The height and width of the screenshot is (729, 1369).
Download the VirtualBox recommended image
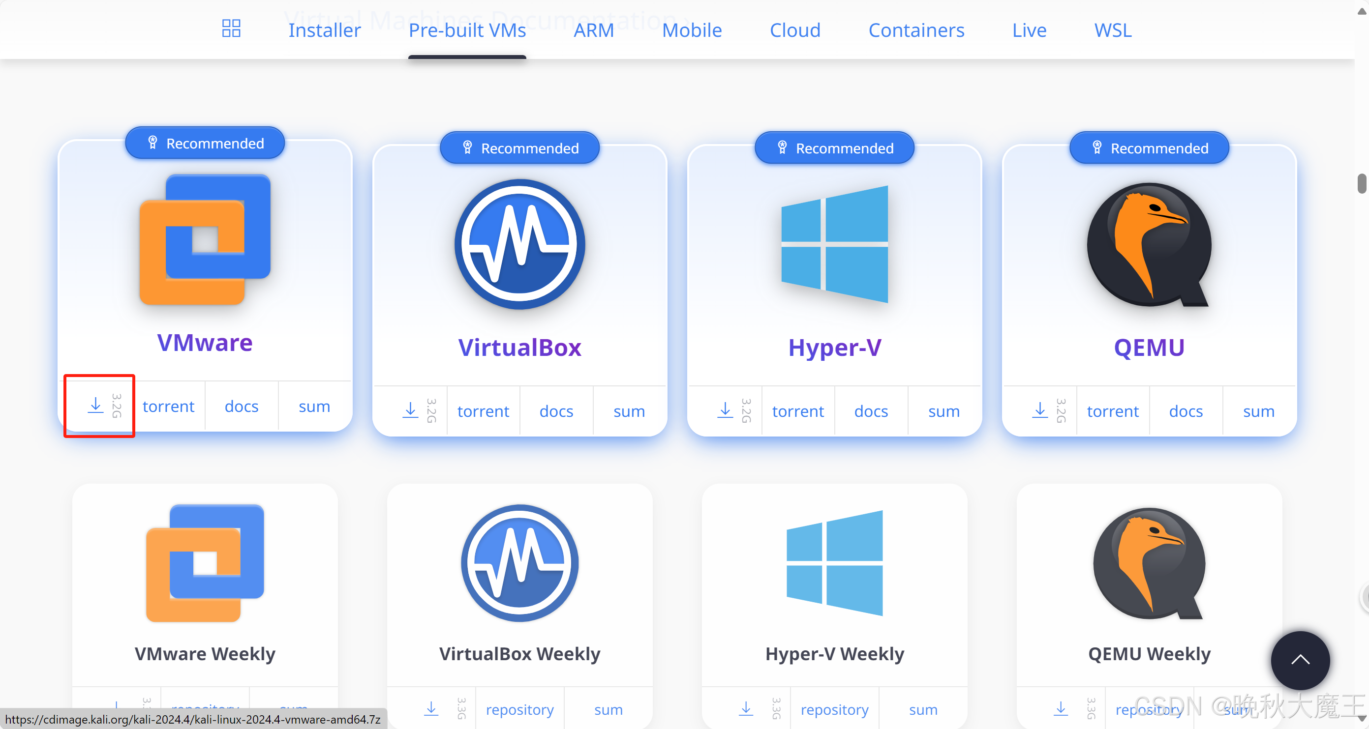pyautogui.click(x=410, y=410)
